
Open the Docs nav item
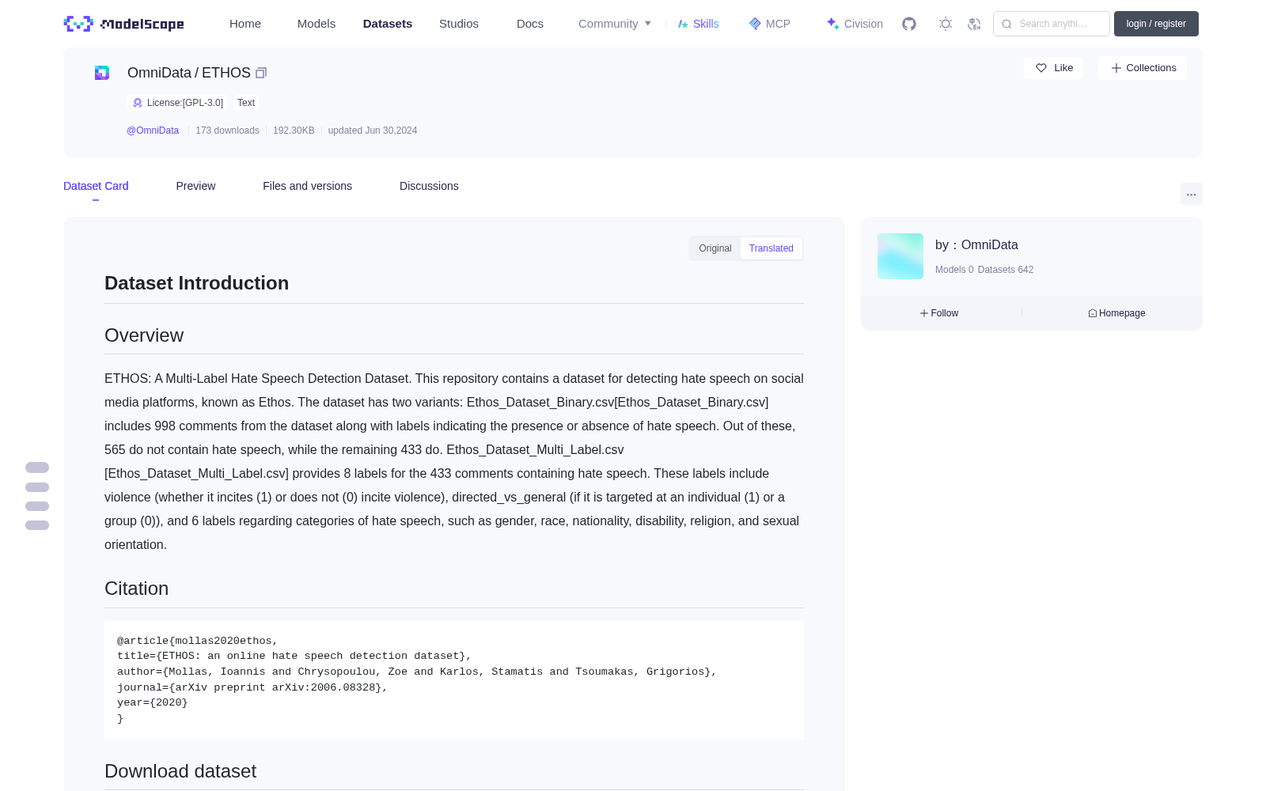click(530, 24)
